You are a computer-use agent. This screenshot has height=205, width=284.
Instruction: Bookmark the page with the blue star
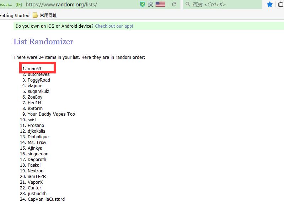[x=270, y=4]
